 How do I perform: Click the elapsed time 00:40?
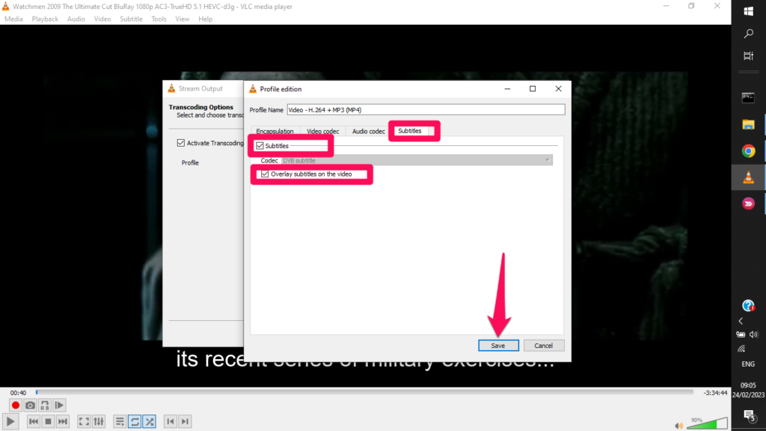coord(18,393)
